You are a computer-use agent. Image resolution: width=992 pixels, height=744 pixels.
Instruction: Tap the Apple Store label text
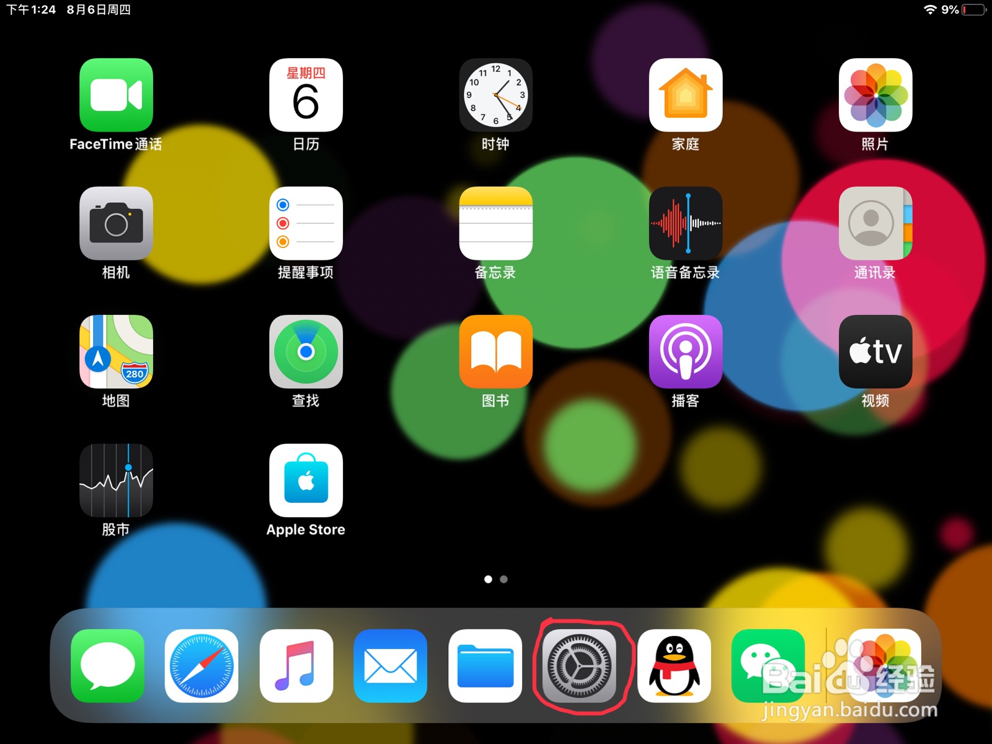click(x=306, y=529)
